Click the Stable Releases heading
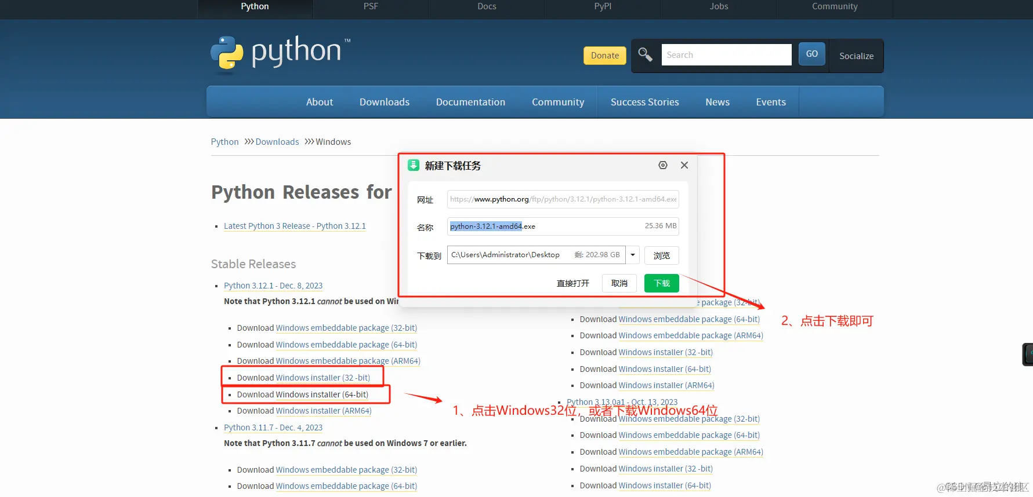 [x=253, y=264]
